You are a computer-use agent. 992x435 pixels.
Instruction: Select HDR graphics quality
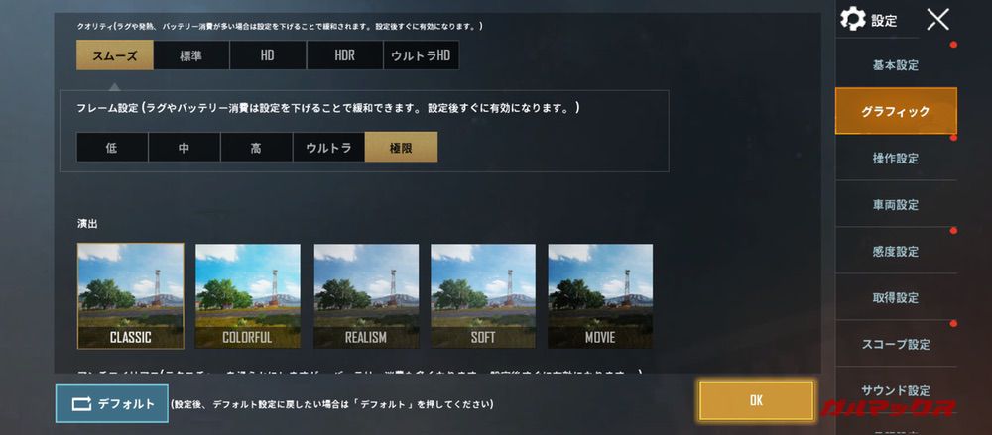[345, 55]
